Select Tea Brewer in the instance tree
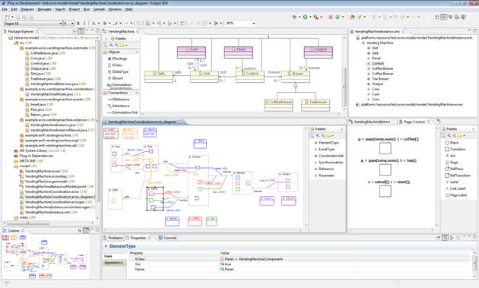 click(380, 79)
